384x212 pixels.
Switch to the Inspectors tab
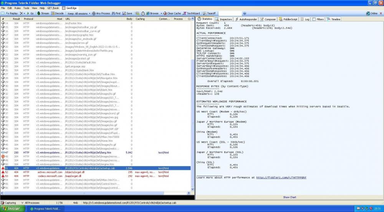[224, 19]
